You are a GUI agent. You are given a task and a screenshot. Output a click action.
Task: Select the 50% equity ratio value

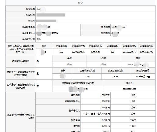click(116, 77)
